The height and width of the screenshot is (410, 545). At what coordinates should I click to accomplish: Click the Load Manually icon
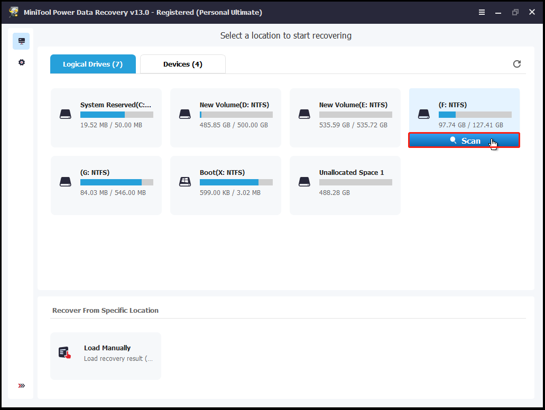[x=64, y=352]
